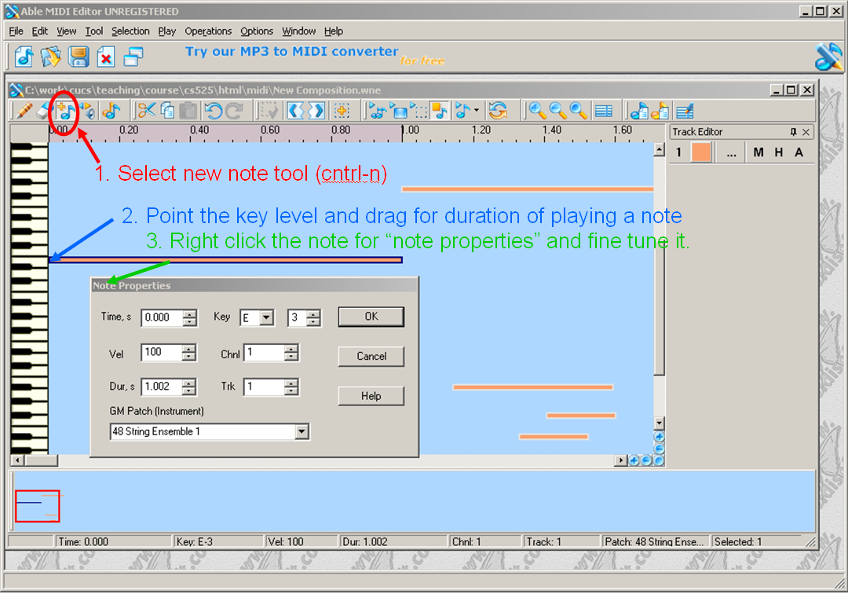Click the paste icon on the toolbar
Image resolution: width=848 pixels, height=594 pixels.
186,111
